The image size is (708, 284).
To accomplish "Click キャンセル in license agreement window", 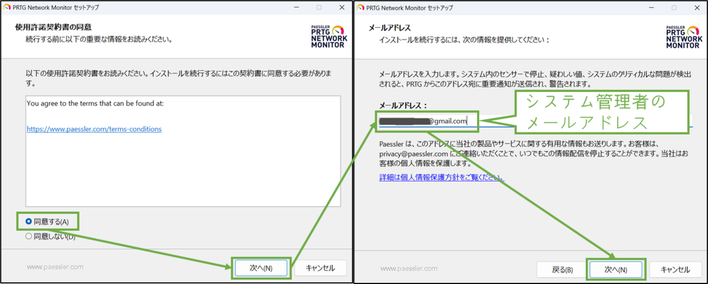I will click(x=320, y=268).
